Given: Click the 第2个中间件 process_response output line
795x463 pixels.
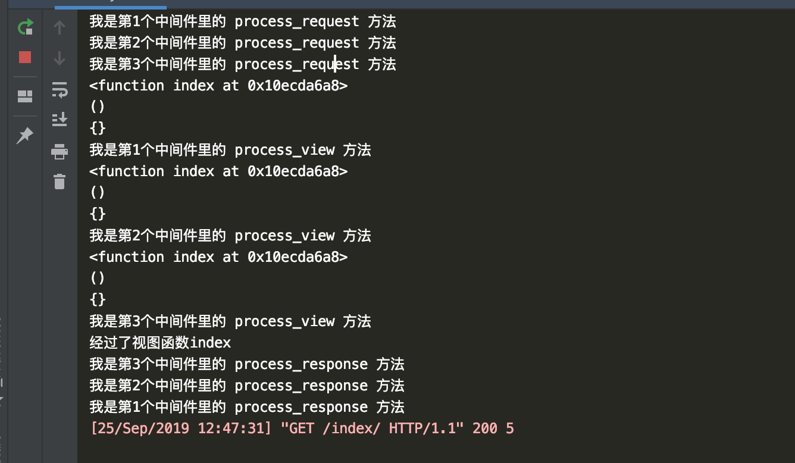Looking at the screenshot, I should pos(246,386).
